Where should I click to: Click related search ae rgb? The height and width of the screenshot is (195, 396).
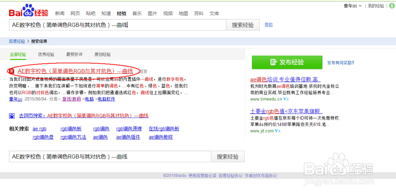[x=39, y=129]
